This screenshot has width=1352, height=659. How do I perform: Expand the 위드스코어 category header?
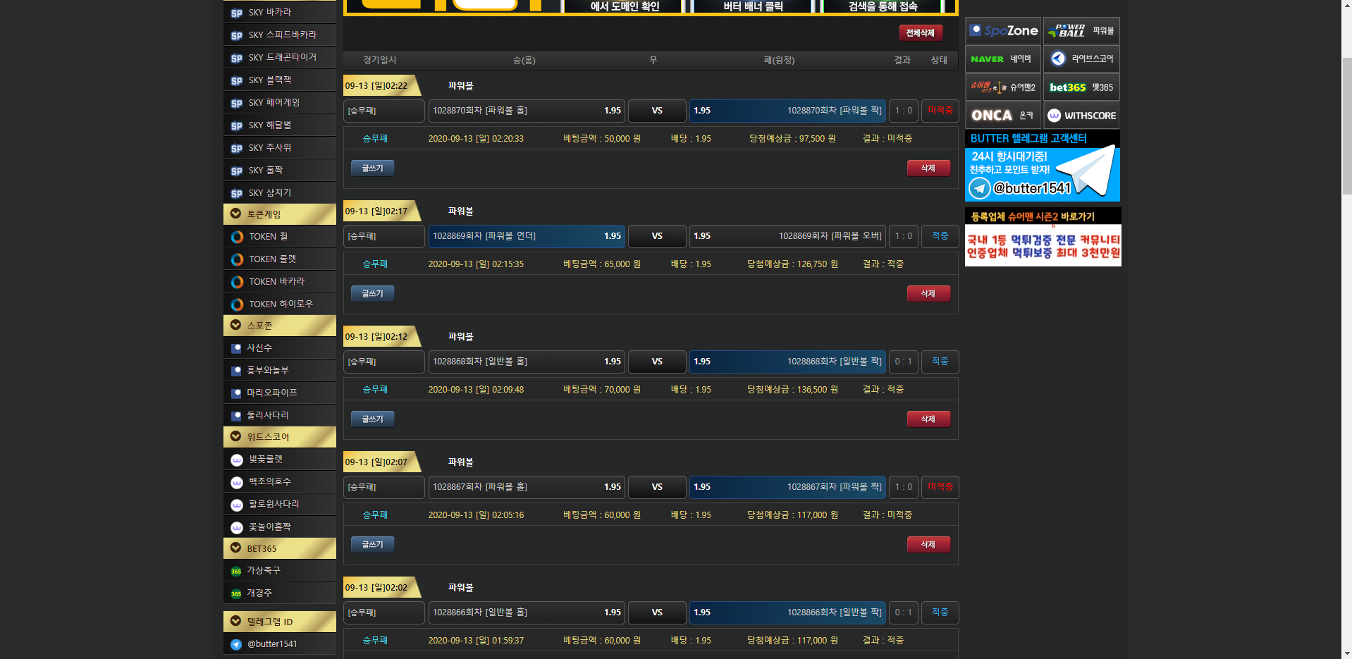click(280, 437)
